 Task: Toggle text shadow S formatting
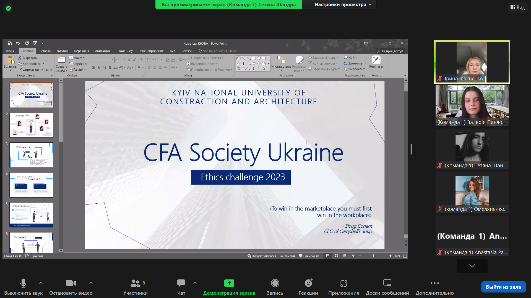tap(110, 68)
